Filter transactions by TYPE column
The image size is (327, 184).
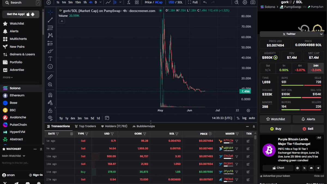pyautogui.click(x=87, y=134)
